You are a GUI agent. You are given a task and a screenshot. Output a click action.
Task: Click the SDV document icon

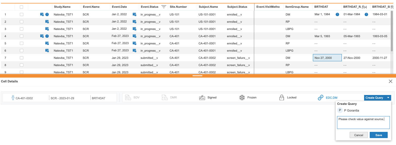(x=128, y=98)
